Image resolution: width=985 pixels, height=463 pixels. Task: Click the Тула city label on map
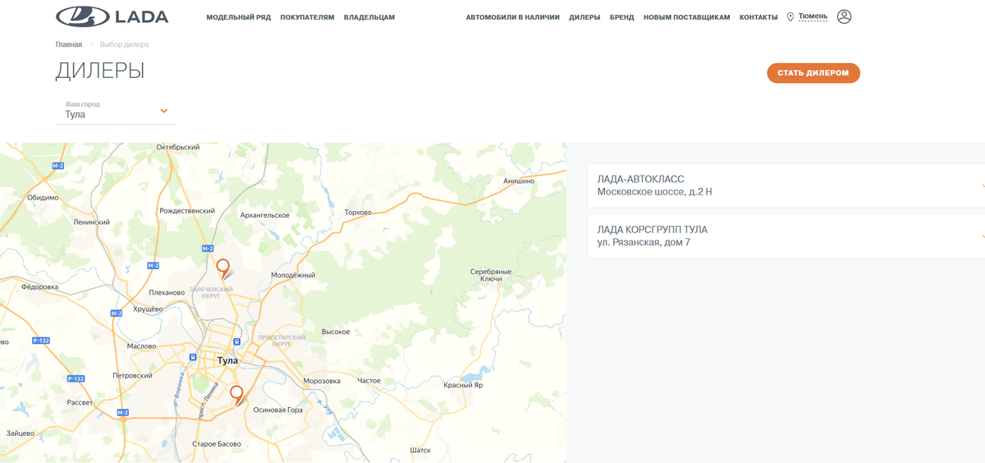(x=227, y=360)
